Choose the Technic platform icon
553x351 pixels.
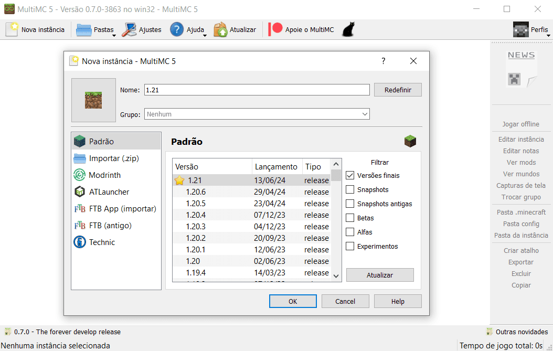point(79,242)
